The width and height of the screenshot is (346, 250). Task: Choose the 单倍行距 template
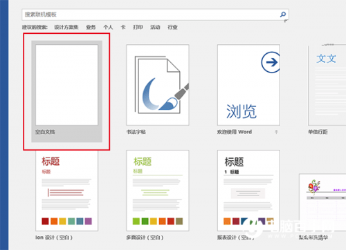[x=327, y=85]
